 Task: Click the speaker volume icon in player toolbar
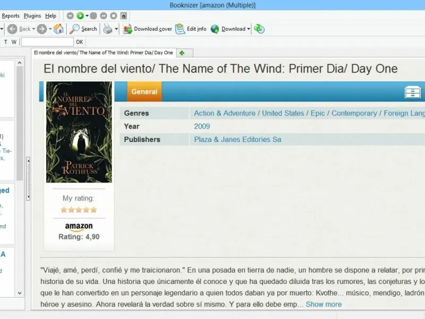tap(124, 16)
